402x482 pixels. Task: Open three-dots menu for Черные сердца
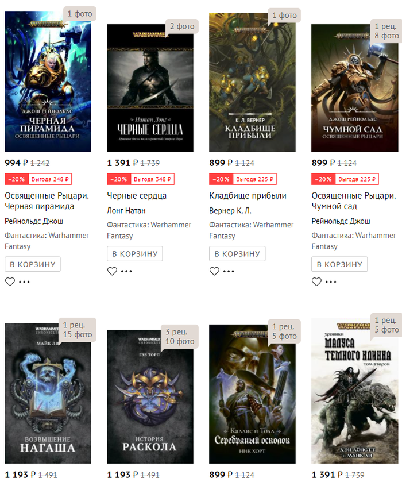tap(126, 271)
